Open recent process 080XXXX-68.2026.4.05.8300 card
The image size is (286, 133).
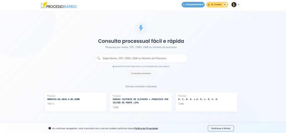(x=76, y=102)
